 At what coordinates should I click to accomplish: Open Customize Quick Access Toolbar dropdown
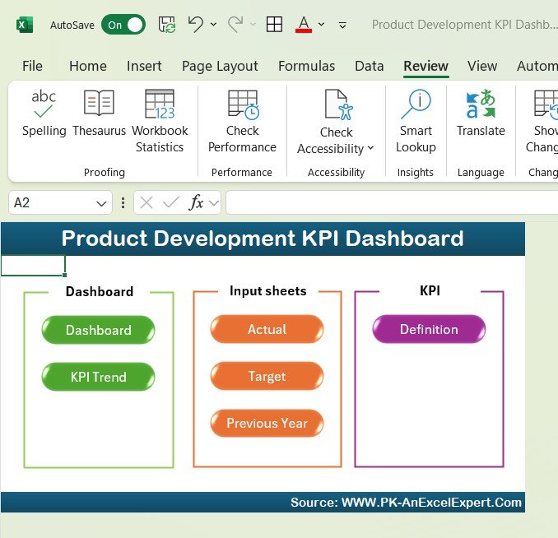coord(342,25)
